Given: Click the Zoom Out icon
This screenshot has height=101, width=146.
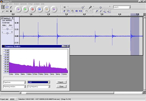Looking at the screenshot, I should click(101, 11).
